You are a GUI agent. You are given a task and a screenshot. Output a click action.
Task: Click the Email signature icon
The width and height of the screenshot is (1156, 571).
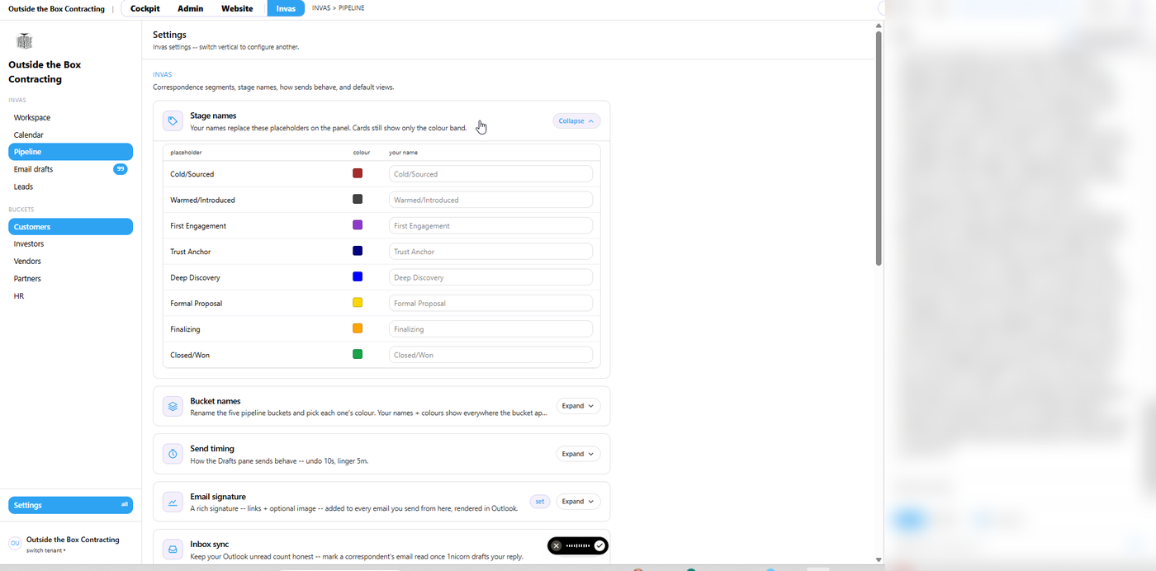[173, 502]
